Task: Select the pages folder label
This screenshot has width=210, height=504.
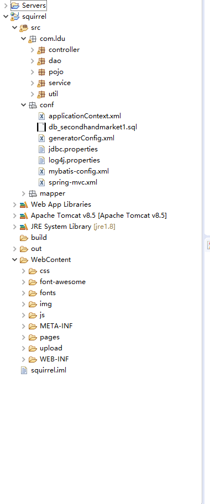Action: click(50, 337)
